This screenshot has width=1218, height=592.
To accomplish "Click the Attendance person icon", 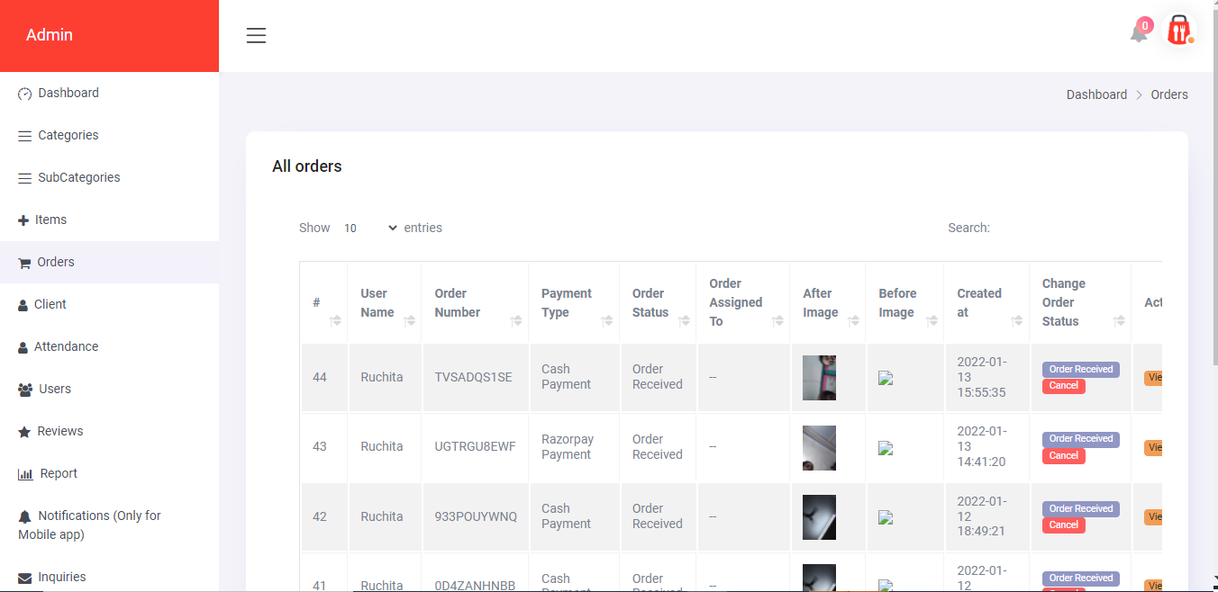I will 23,347.
